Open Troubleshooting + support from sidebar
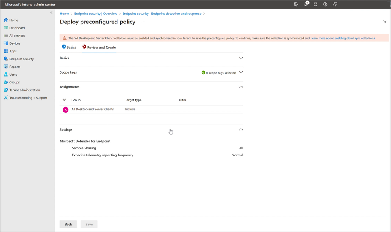The height and width of the screenshot is (232, 391). [28, 98]
